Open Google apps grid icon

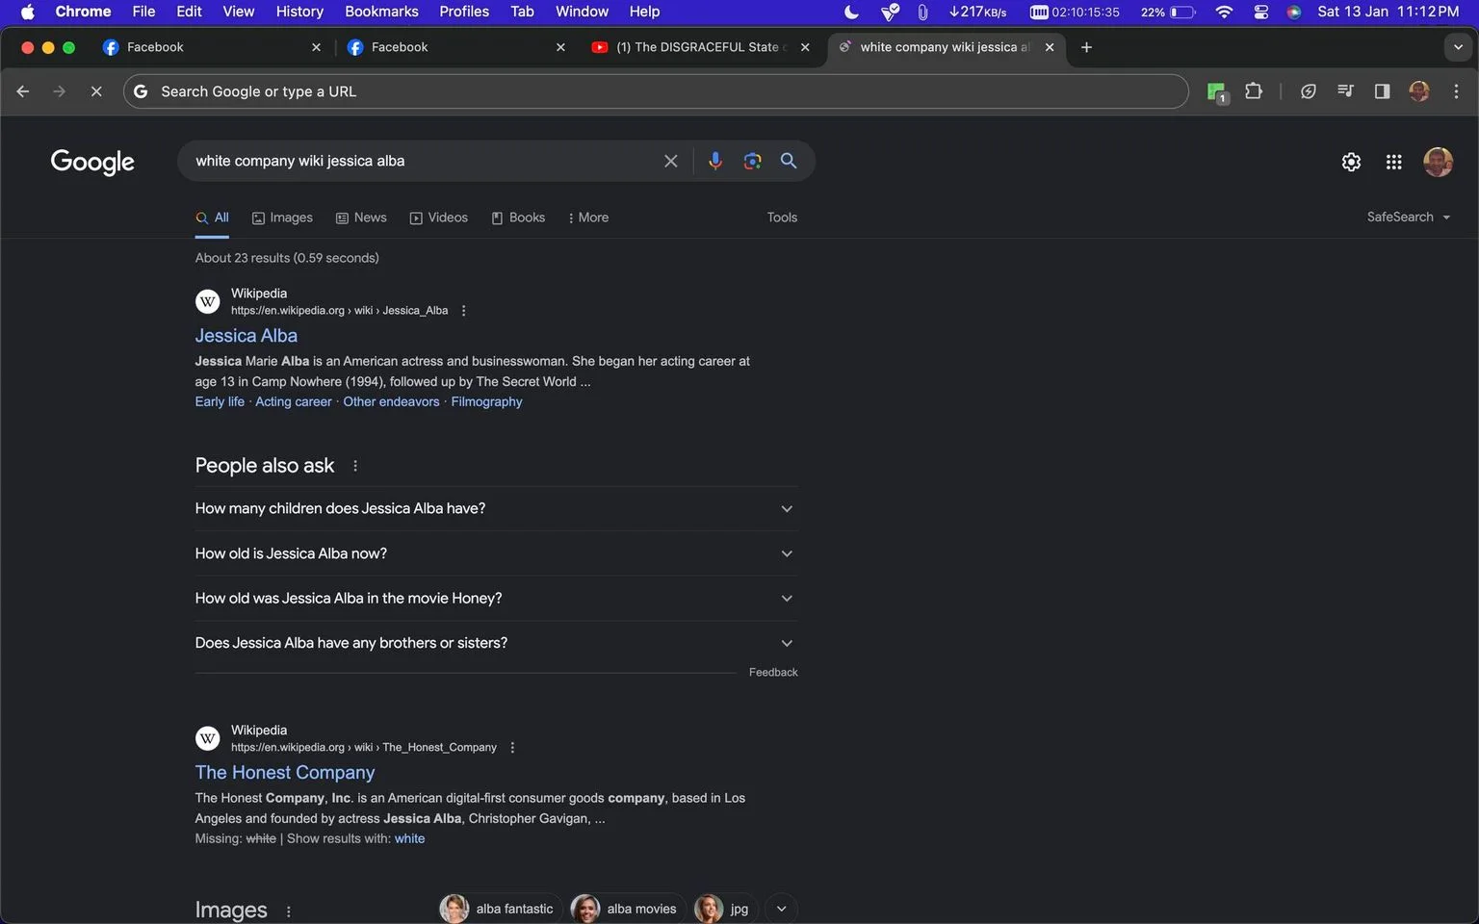point(1393,162)
